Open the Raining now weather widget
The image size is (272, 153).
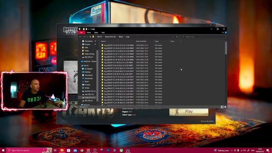click(221, 150)
